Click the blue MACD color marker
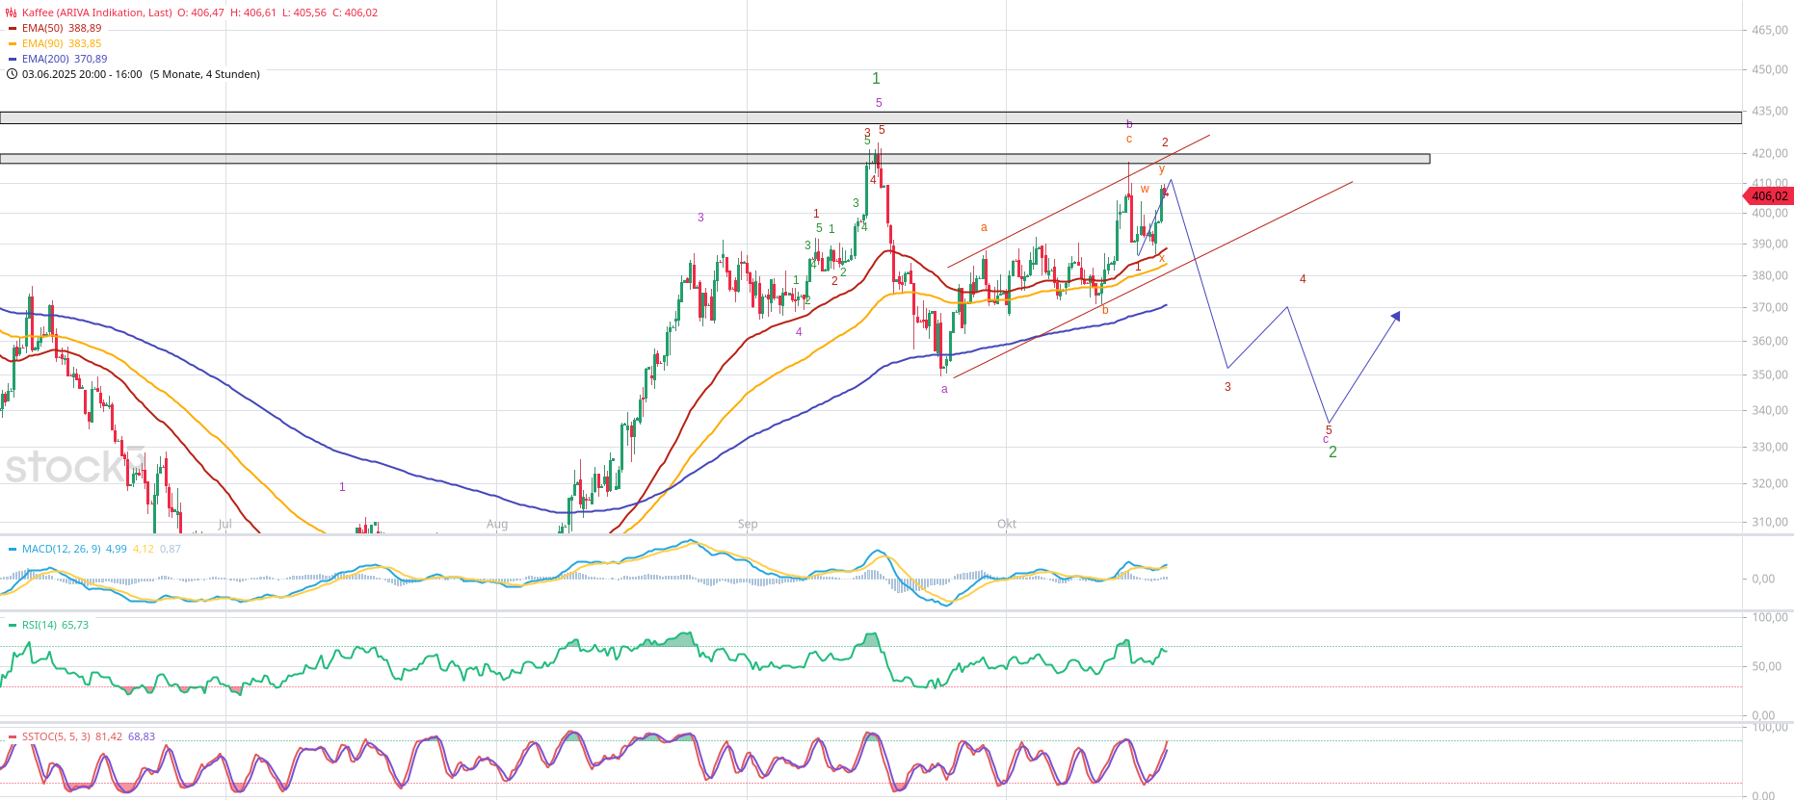This screenshot has width=1794, height=800. (12, 549)
